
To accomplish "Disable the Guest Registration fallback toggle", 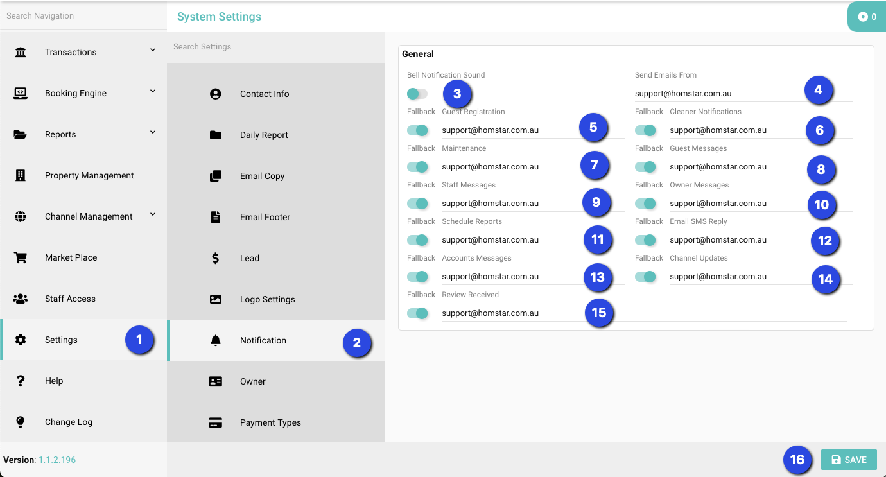I will click(417, 130).
